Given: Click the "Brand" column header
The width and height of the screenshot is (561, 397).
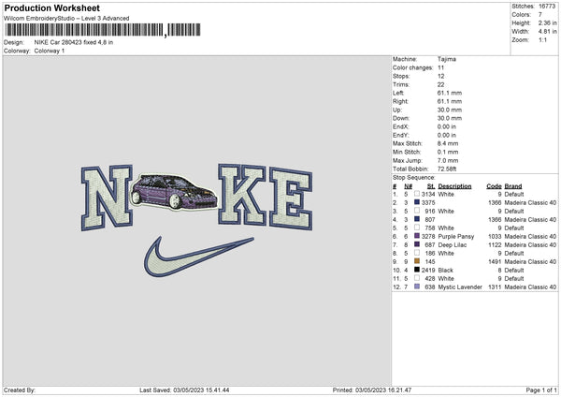Looking at the screenshot, I should click(x=513, y=186).
